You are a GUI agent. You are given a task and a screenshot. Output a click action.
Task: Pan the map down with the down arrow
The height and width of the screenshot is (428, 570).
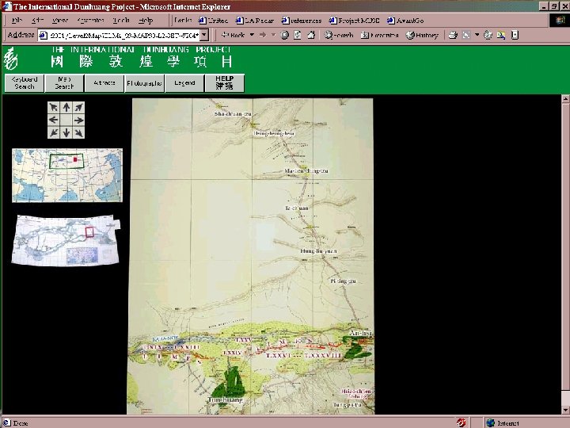point(66,132)
